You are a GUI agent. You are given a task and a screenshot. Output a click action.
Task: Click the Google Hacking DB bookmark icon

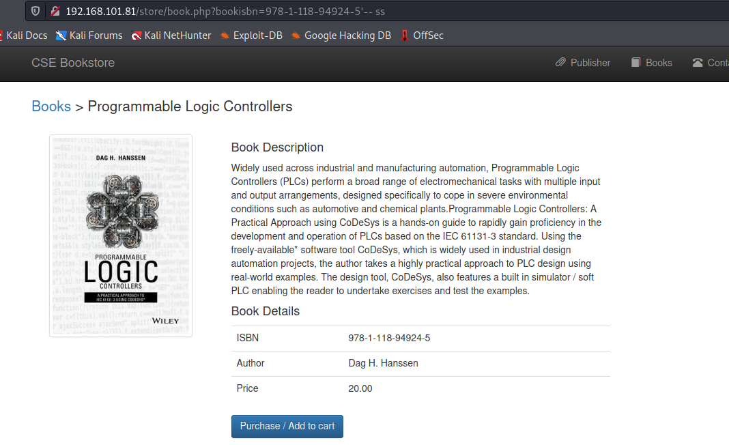click(x=296, y=35)
